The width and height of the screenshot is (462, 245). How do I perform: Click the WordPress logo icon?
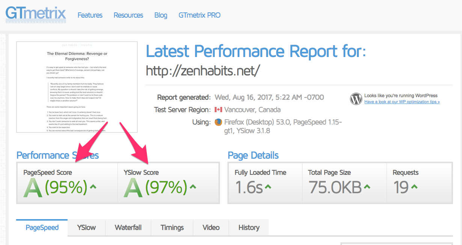[356, 99]
